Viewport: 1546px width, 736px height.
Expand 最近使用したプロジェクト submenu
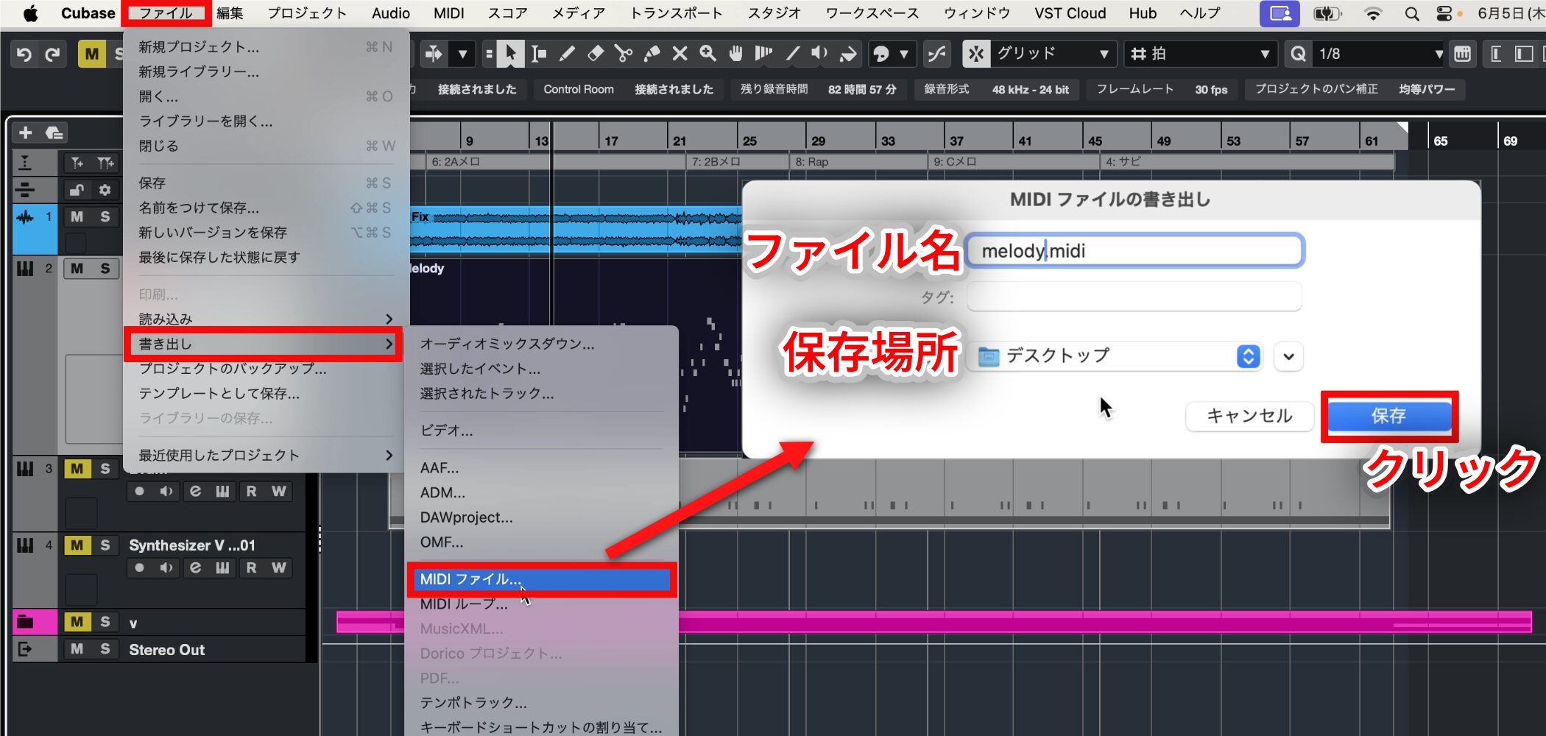pos(265,455)
